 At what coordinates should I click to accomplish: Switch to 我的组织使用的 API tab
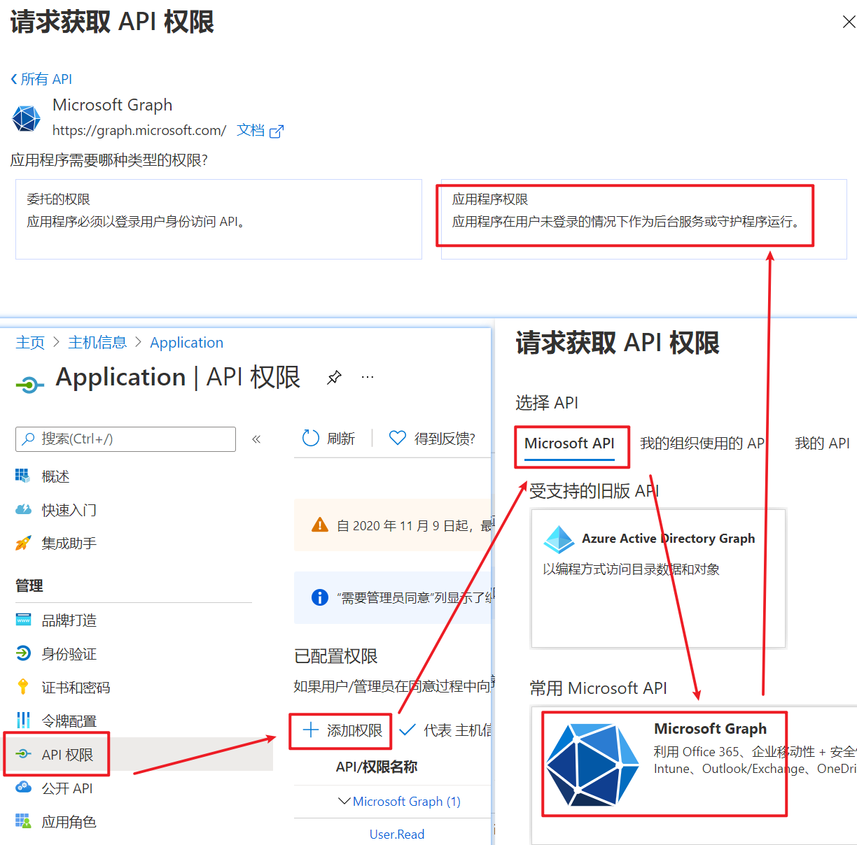coord(702,443)
